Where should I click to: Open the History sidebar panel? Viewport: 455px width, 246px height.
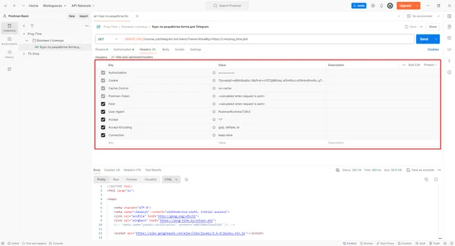coord(9,54)
